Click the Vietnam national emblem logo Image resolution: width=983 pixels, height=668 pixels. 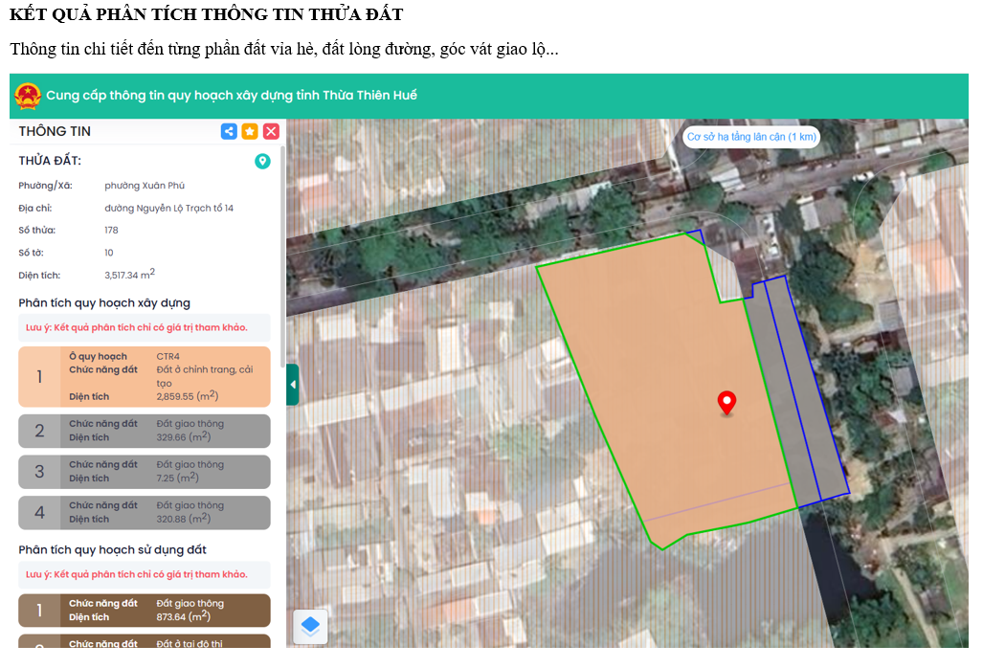coord(28,96)
